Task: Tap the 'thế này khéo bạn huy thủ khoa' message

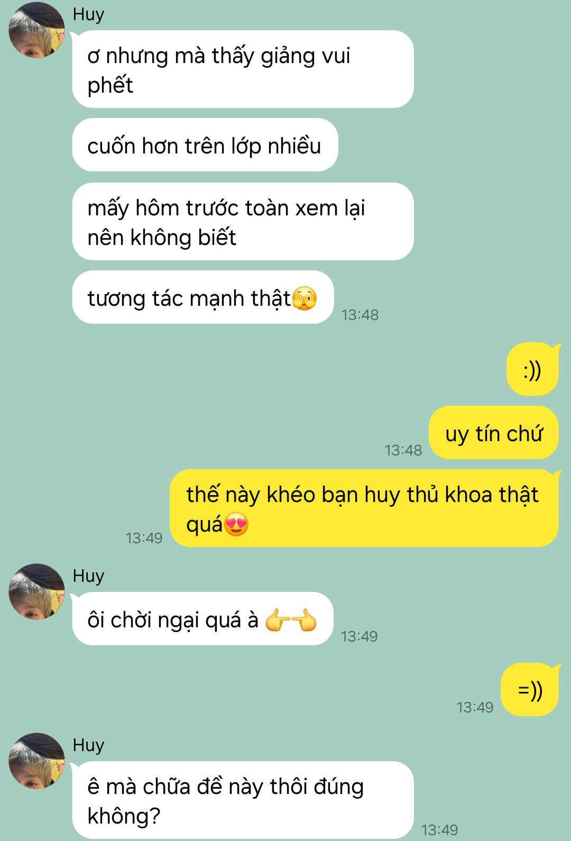Action: pos(364,508)
